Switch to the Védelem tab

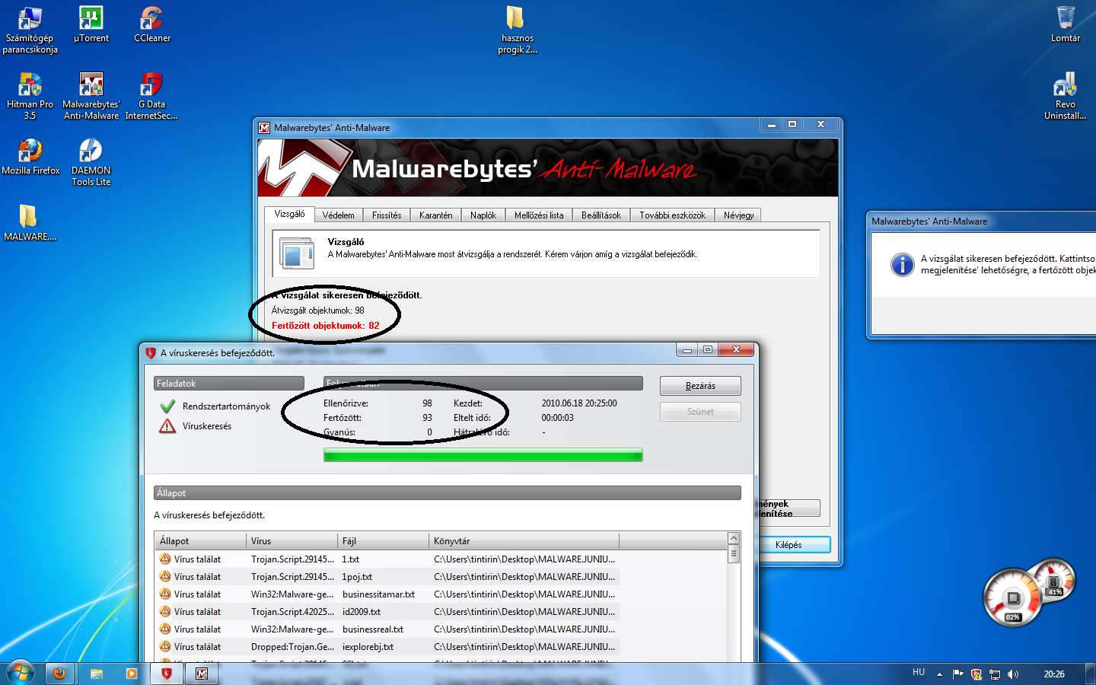click(x=338, y=215)
